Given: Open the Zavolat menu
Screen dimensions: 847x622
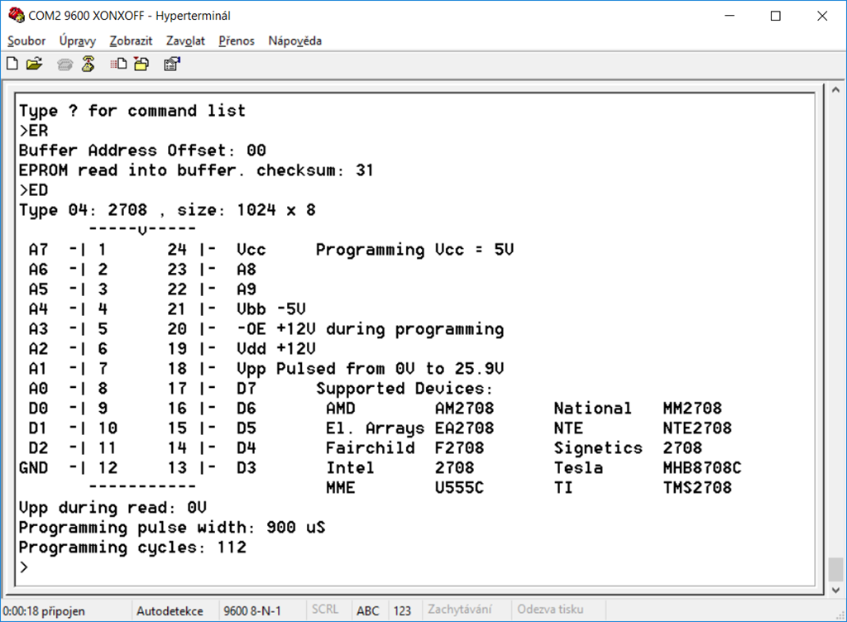Looking at the screenshot, I should (x=185, y=41).
